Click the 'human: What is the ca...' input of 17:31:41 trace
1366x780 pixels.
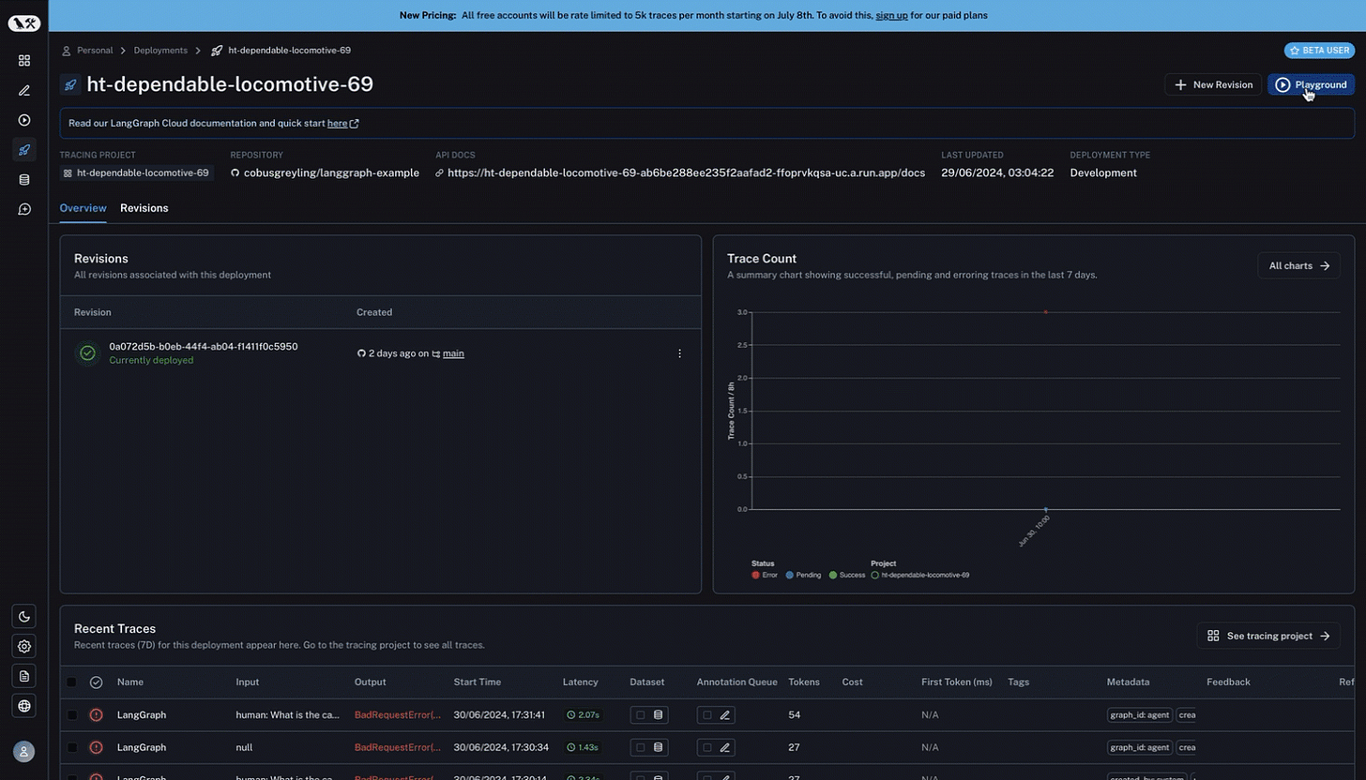[288, 715]
